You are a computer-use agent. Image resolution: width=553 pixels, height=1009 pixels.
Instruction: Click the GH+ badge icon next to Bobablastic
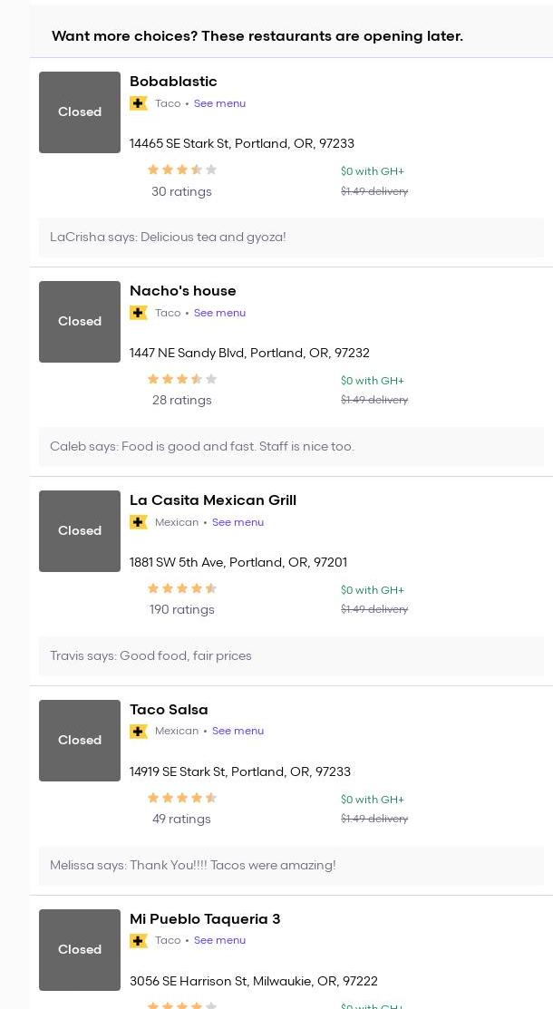tap(139, 103)
